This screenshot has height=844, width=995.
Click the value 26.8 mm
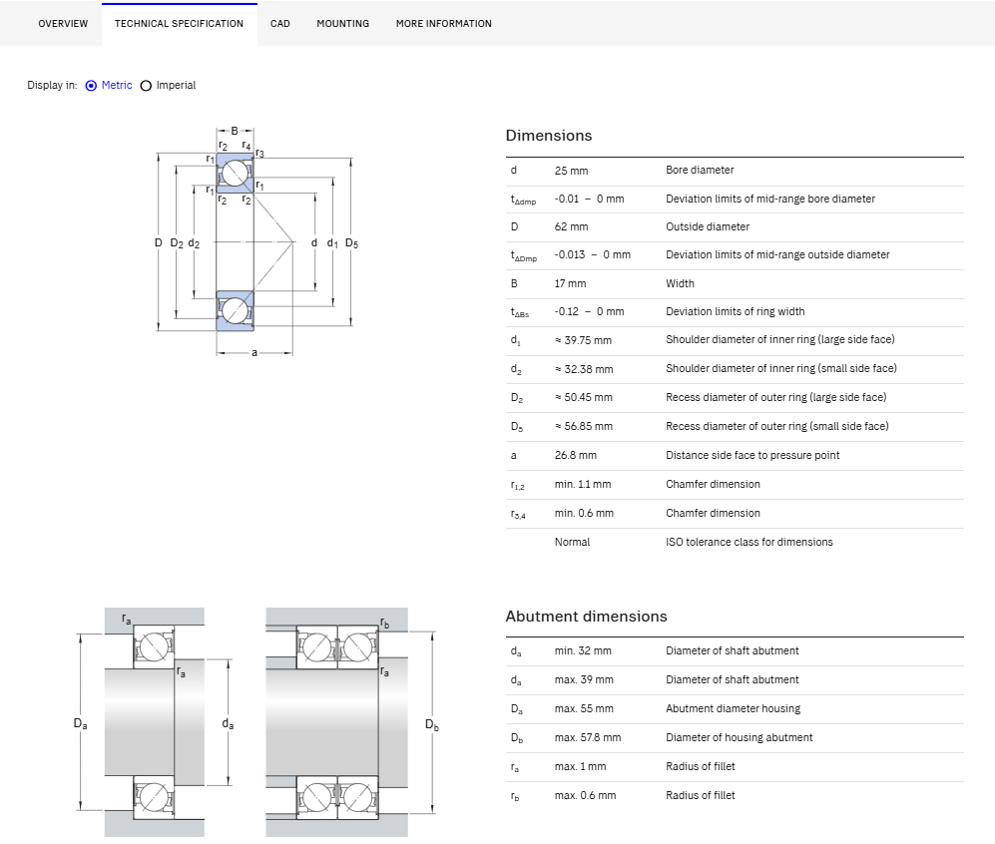[575, 455]
